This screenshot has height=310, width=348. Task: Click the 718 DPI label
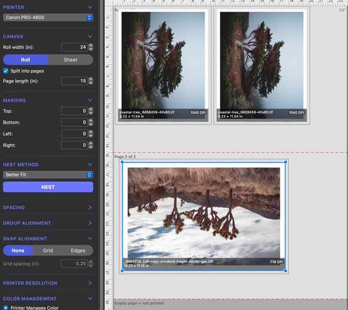276,262
